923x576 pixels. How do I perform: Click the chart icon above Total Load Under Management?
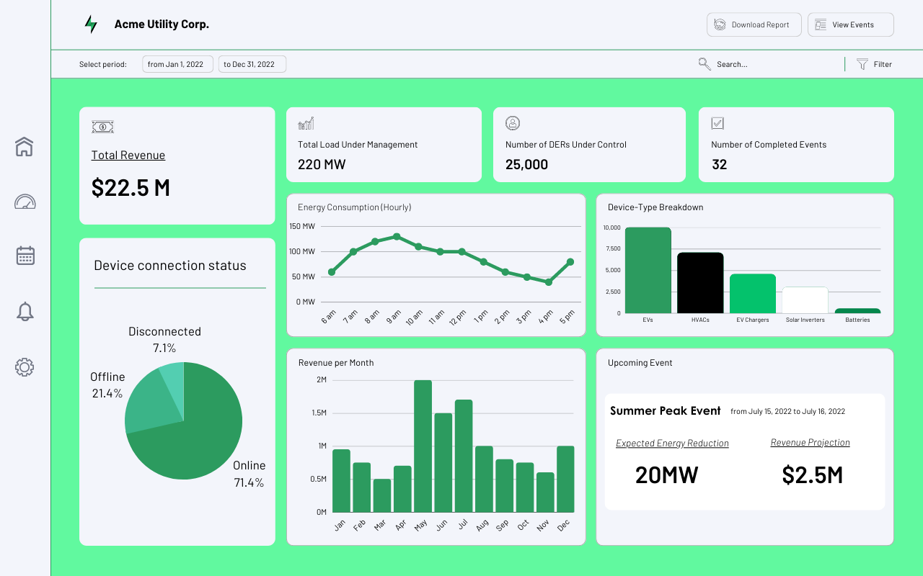pos(306,124)
